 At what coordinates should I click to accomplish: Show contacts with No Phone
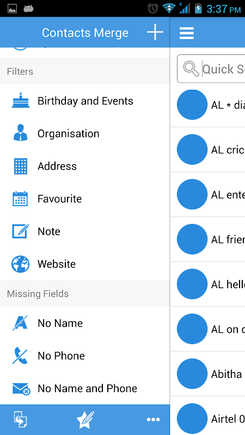(85, 356)
